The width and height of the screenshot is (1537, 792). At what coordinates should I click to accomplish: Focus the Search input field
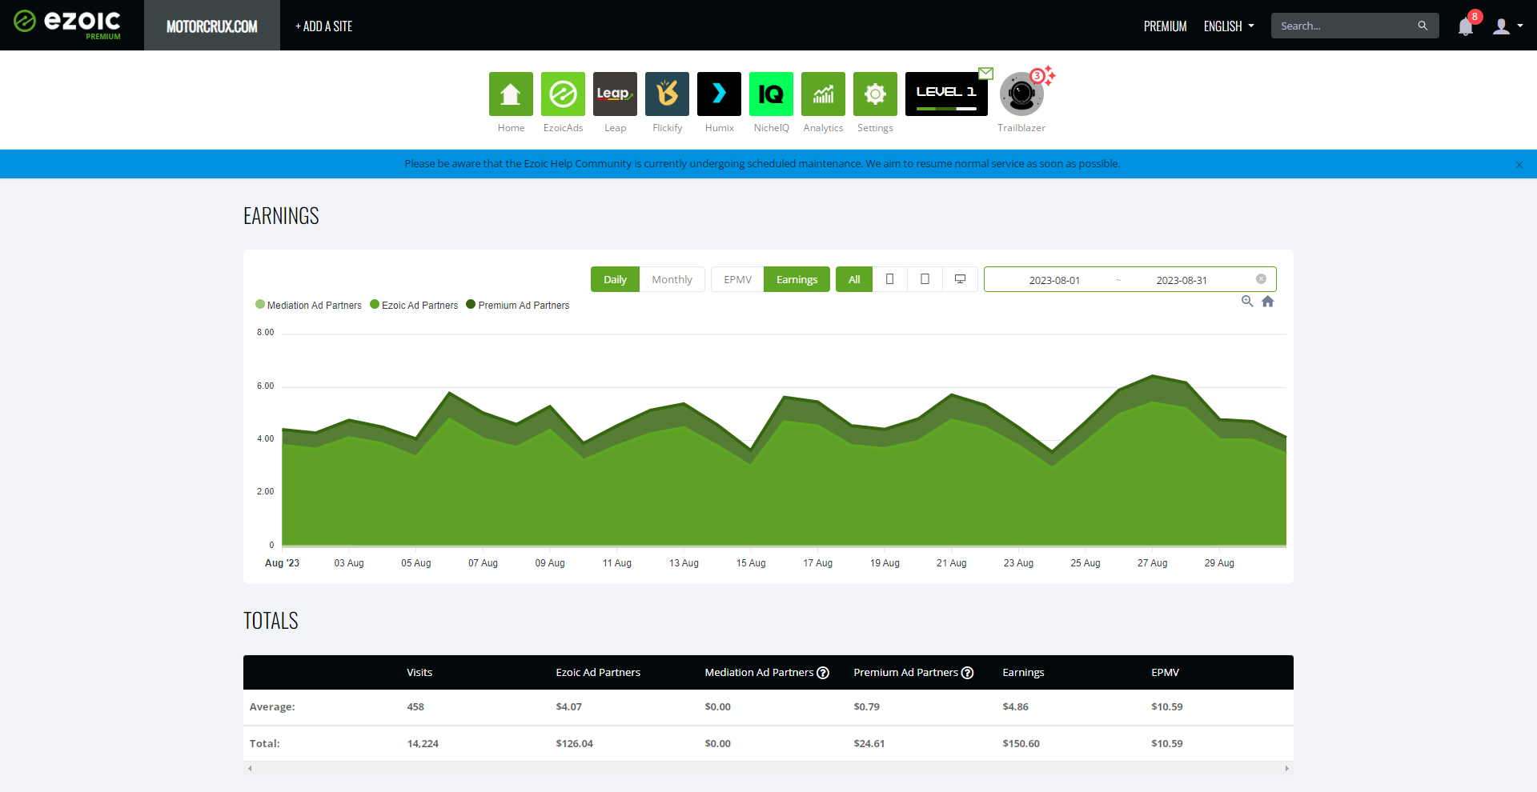click(x=1345, y=26)
